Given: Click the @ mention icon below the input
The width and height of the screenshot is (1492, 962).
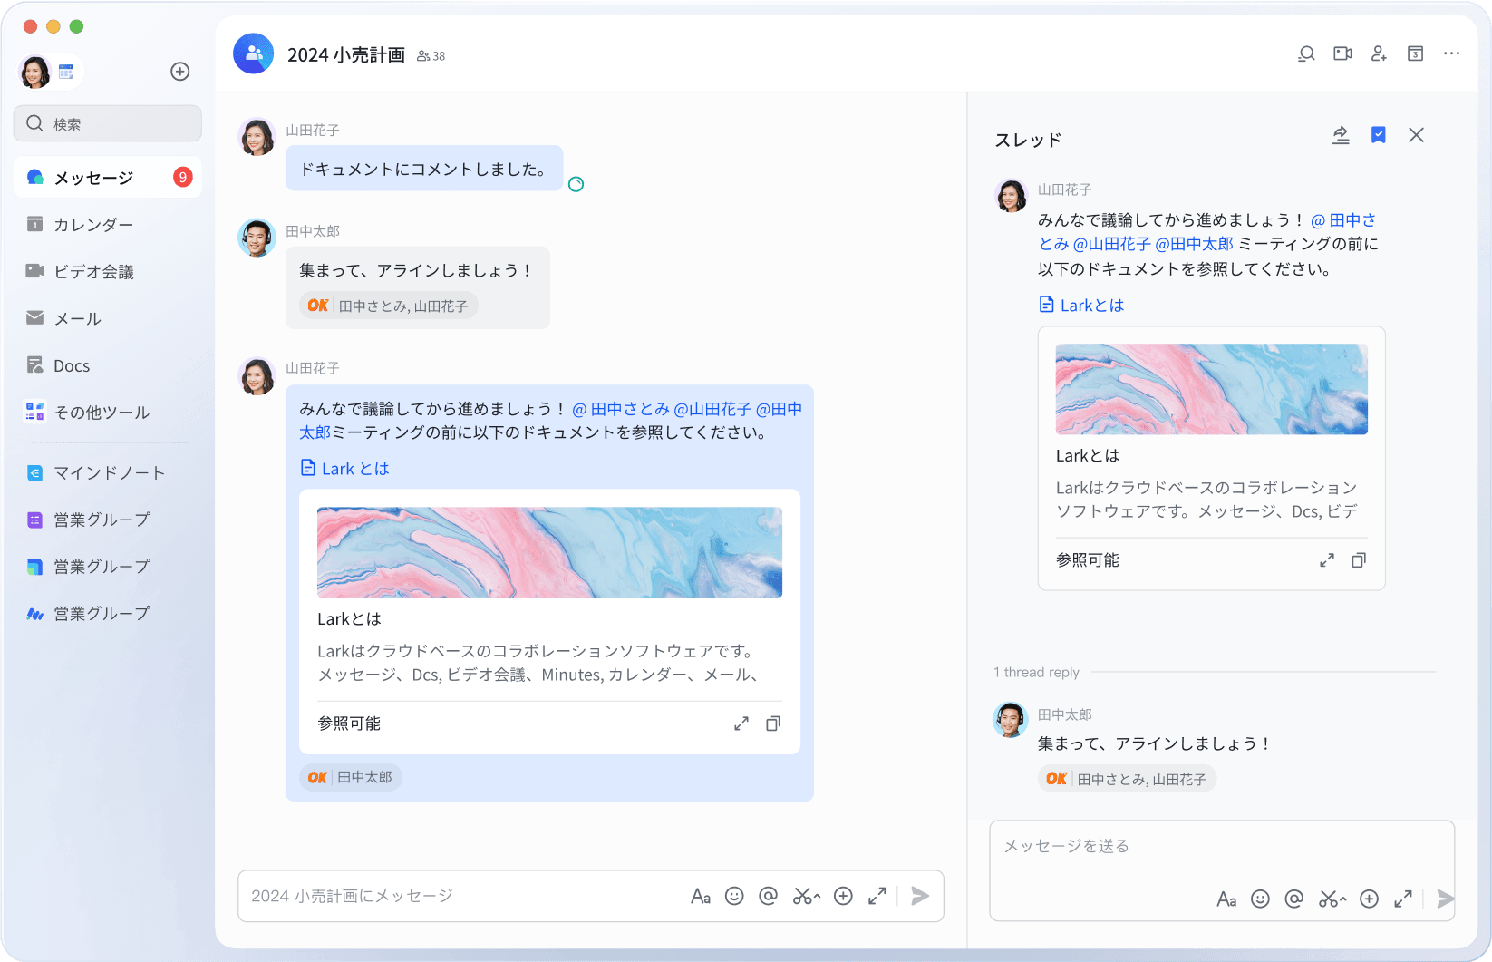Looking at the screenshot, I should pyautogui.click(x=769, y=896).
